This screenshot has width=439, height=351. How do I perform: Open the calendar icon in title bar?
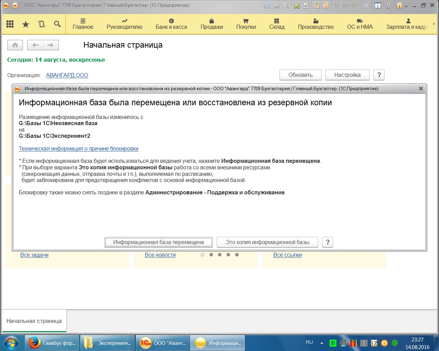tap(326, 5)
